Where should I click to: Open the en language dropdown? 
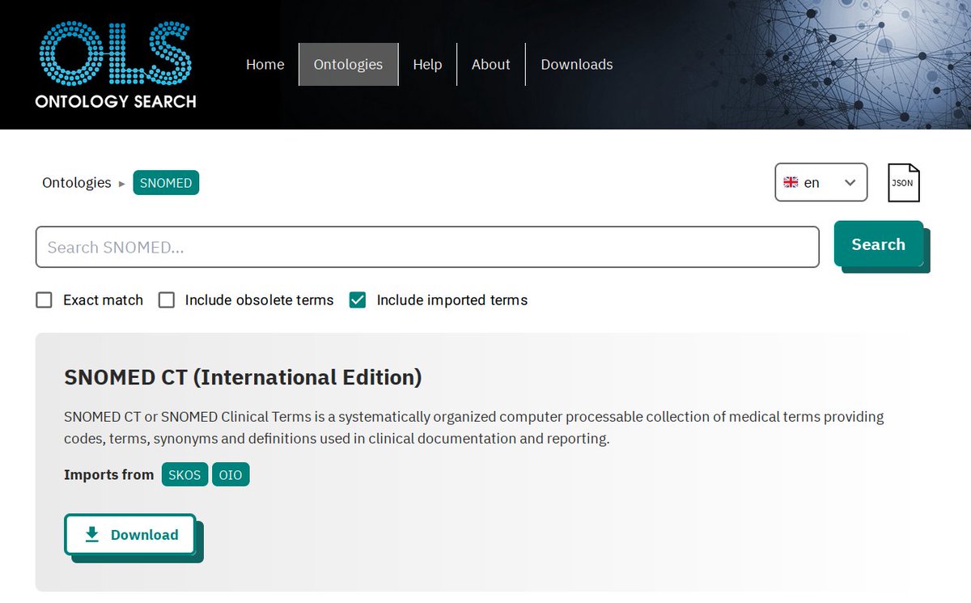[821, 182]
